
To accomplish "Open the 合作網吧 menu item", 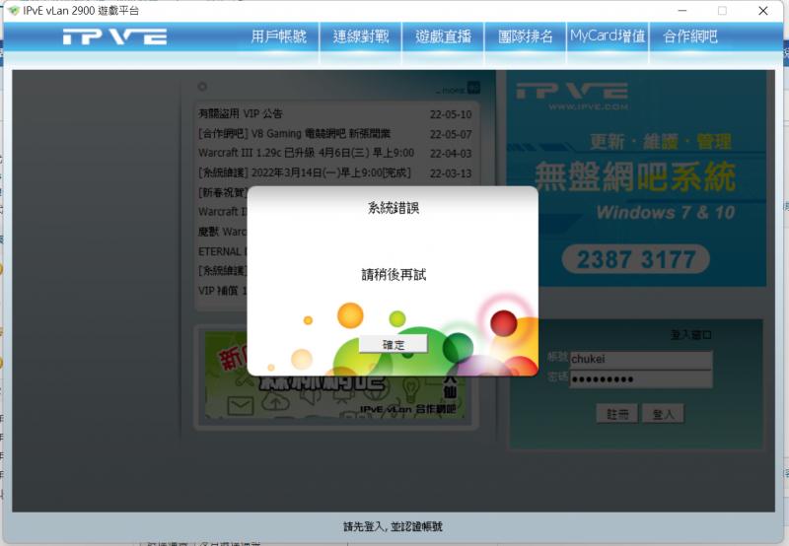I will click(x=689, y=36).
